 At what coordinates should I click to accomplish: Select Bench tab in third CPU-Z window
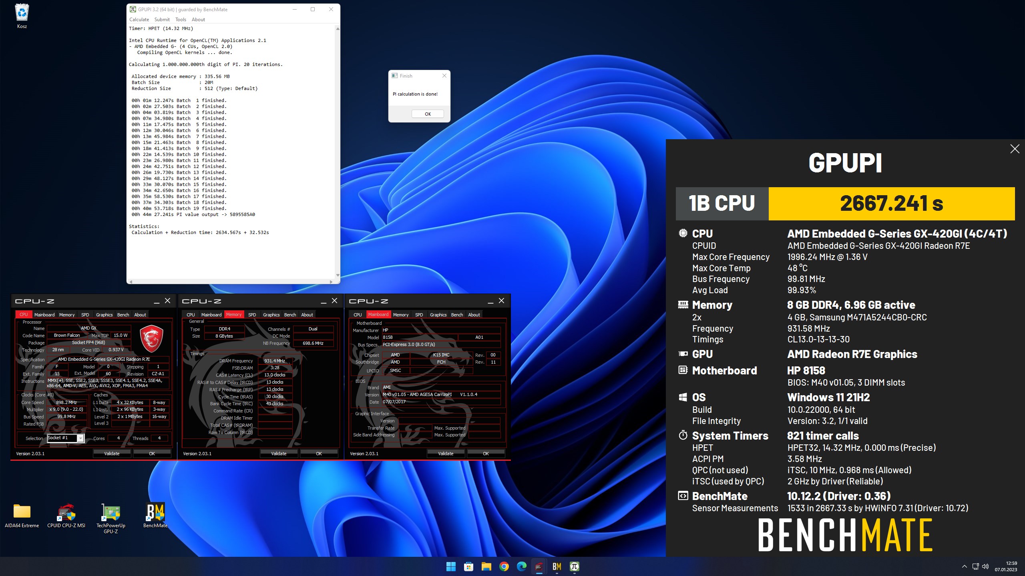pyautogui.click(x=457, y=315)
